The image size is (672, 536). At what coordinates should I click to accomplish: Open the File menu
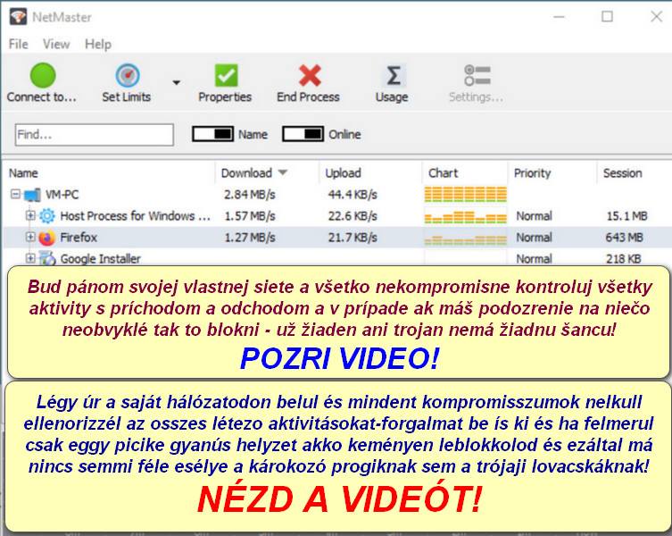(x=19, y=44)
